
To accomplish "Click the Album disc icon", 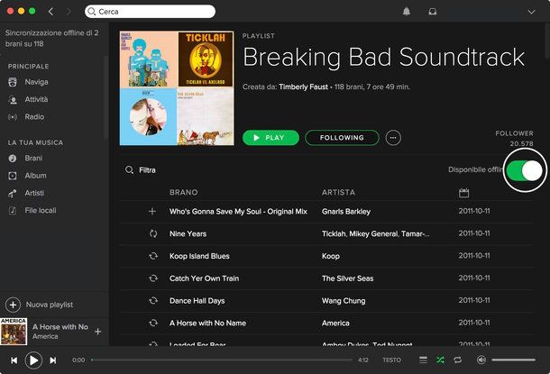I will pos(13,176).
